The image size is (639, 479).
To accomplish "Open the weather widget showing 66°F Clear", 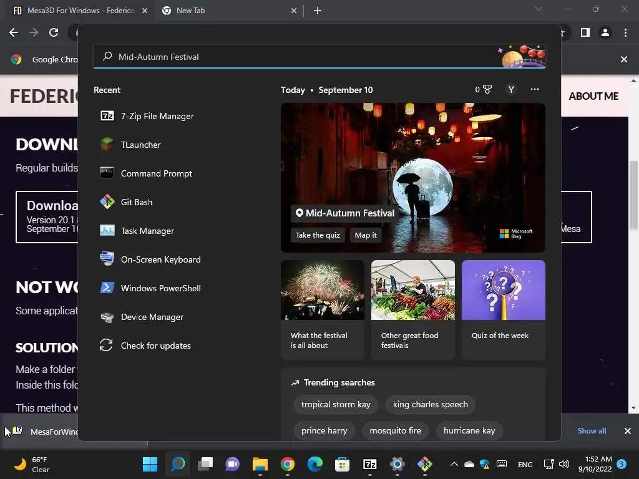I will click(x=32, y=464).
